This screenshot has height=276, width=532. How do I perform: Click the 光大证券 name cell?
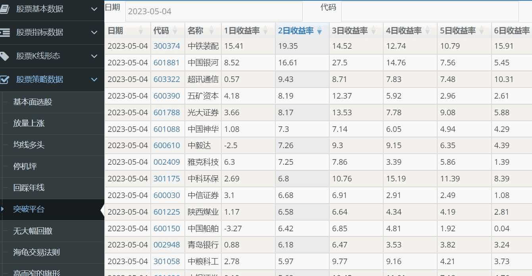click(203, 112)
